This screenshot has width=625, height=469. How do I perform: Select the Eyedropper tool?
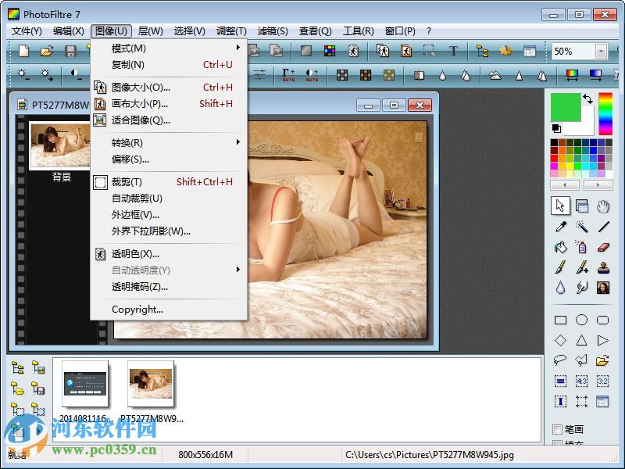561,227
